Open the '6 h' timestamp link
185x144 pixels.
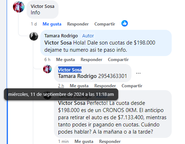[47, 60]
